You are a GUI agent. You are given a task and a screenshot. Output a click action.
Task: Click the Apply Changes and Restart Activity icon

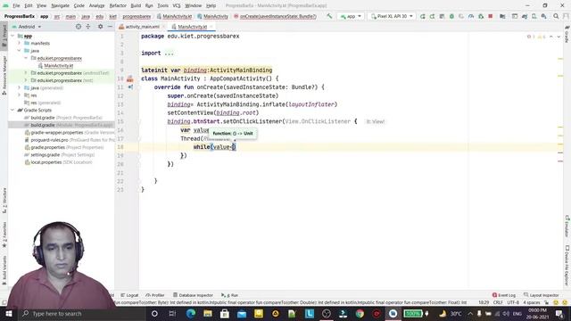click(432, 16)
